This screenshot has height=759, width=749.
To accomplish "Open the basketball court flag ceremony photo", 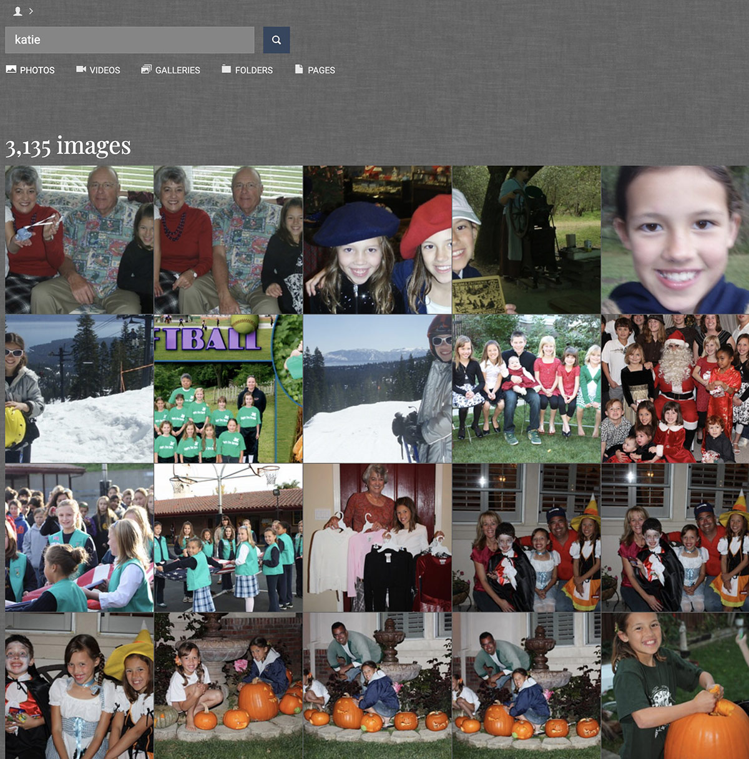I will click(228, 538).
